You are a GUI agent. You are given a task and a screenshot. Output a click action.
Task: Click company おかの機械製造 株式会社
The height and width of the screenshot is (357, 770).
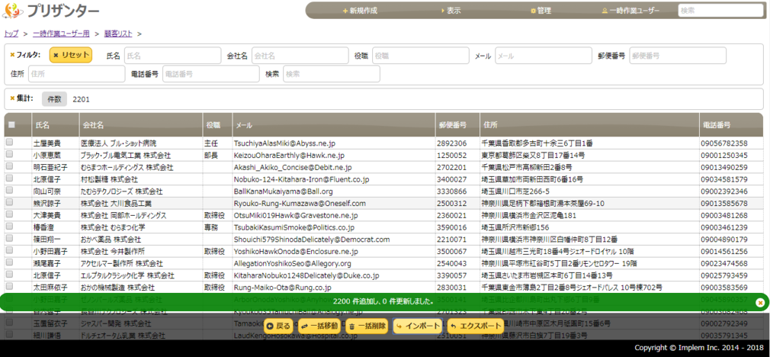click(118, 288)
